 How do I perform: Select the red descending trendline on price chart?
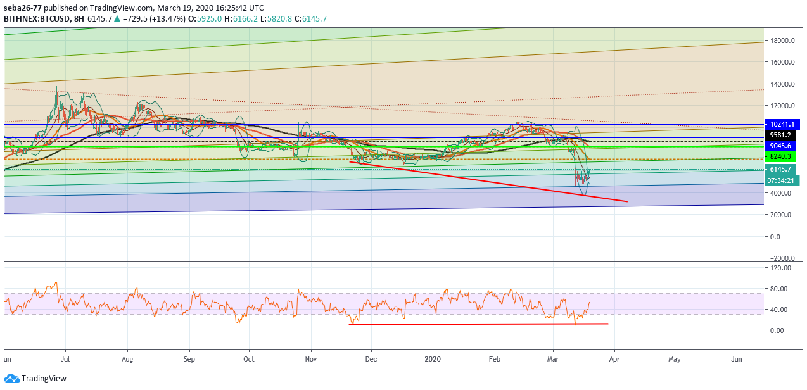coord(488,182)
